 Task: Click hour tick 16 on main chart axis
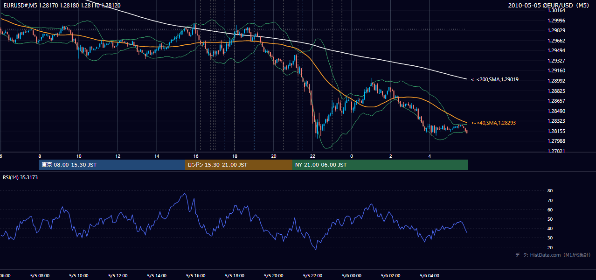click(196, 156)
